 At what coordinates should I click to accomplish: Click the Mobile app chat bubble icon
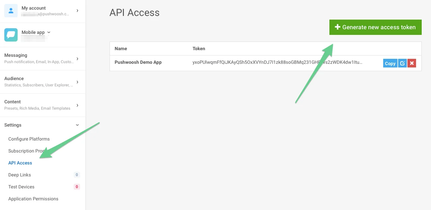pyautogui.click(x=11, y=35)
